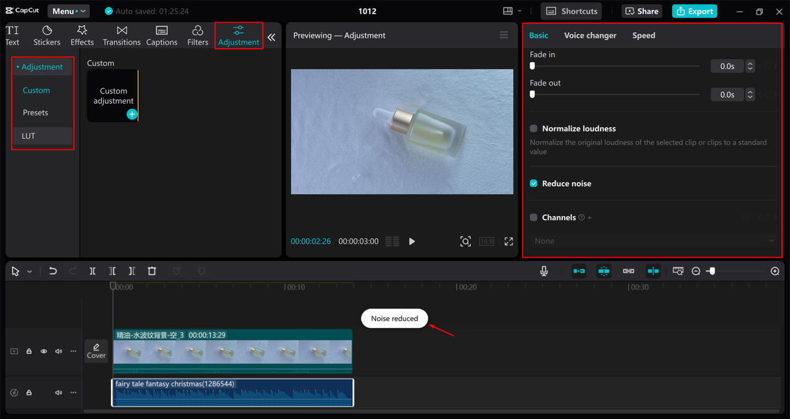Open preview full-screen view

509,241
